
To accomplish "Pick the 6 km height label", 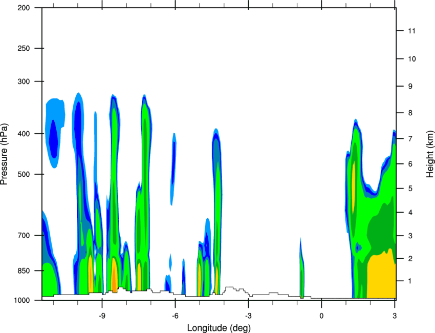I will click(410, 164).
